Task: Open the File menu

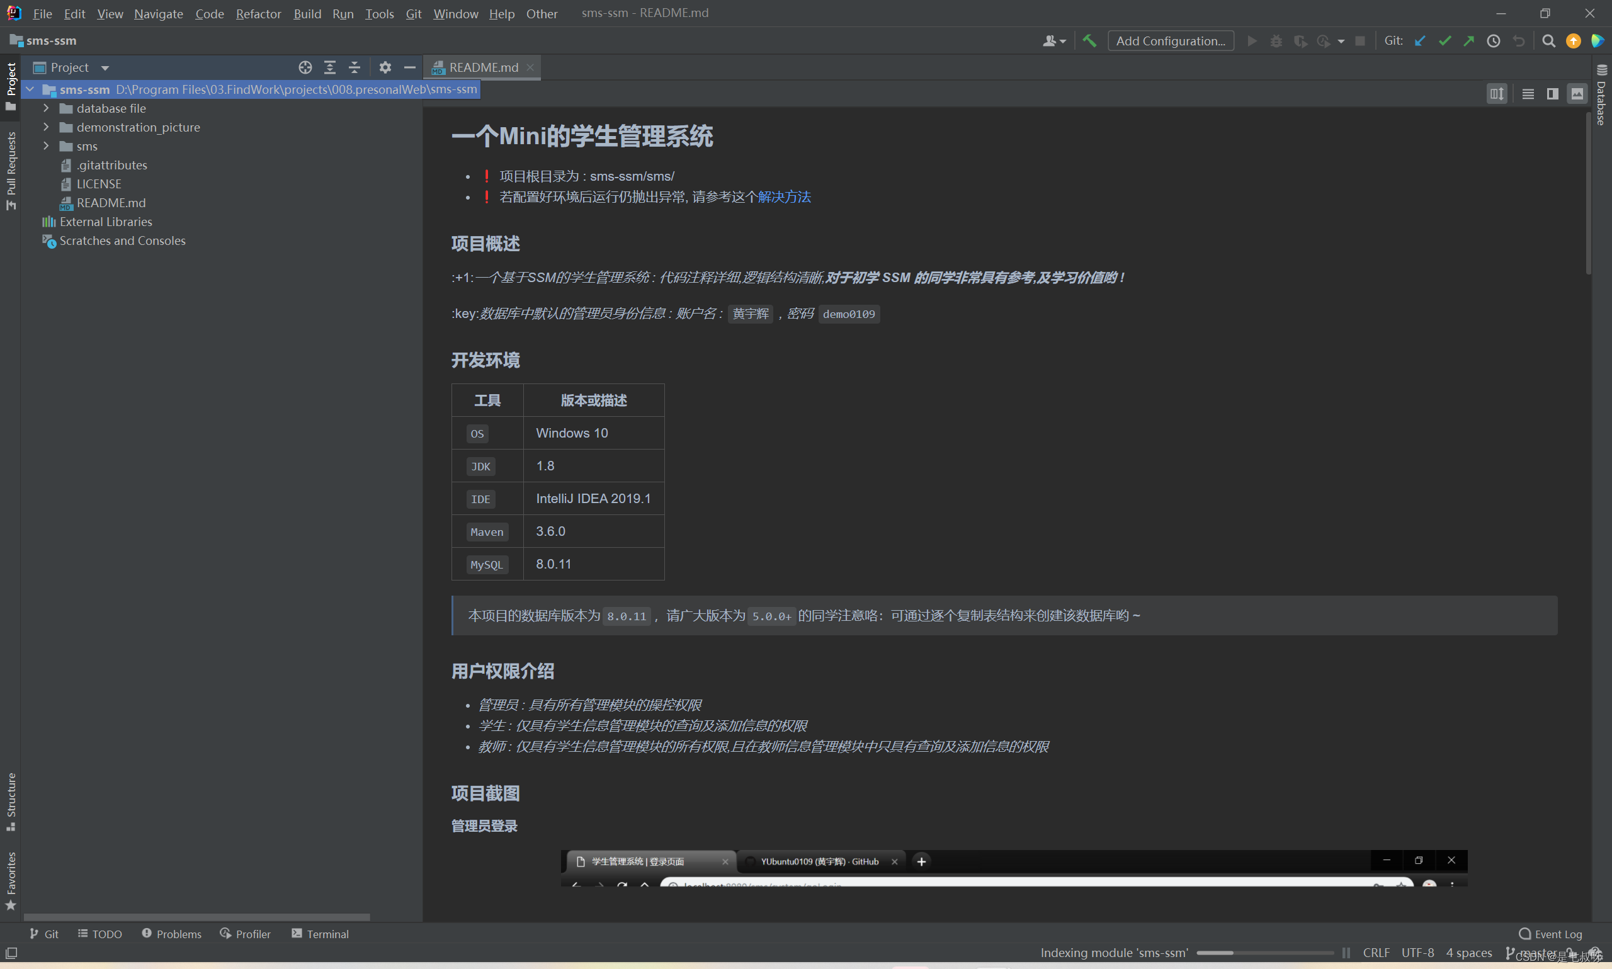Action: click(x=42, y=14)
